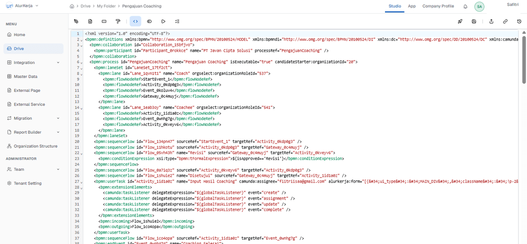This screenshot has height=244, width=527.
Task: Expand the Team submenu chevron
Action: pyautogui.click(x=58, y=169)
